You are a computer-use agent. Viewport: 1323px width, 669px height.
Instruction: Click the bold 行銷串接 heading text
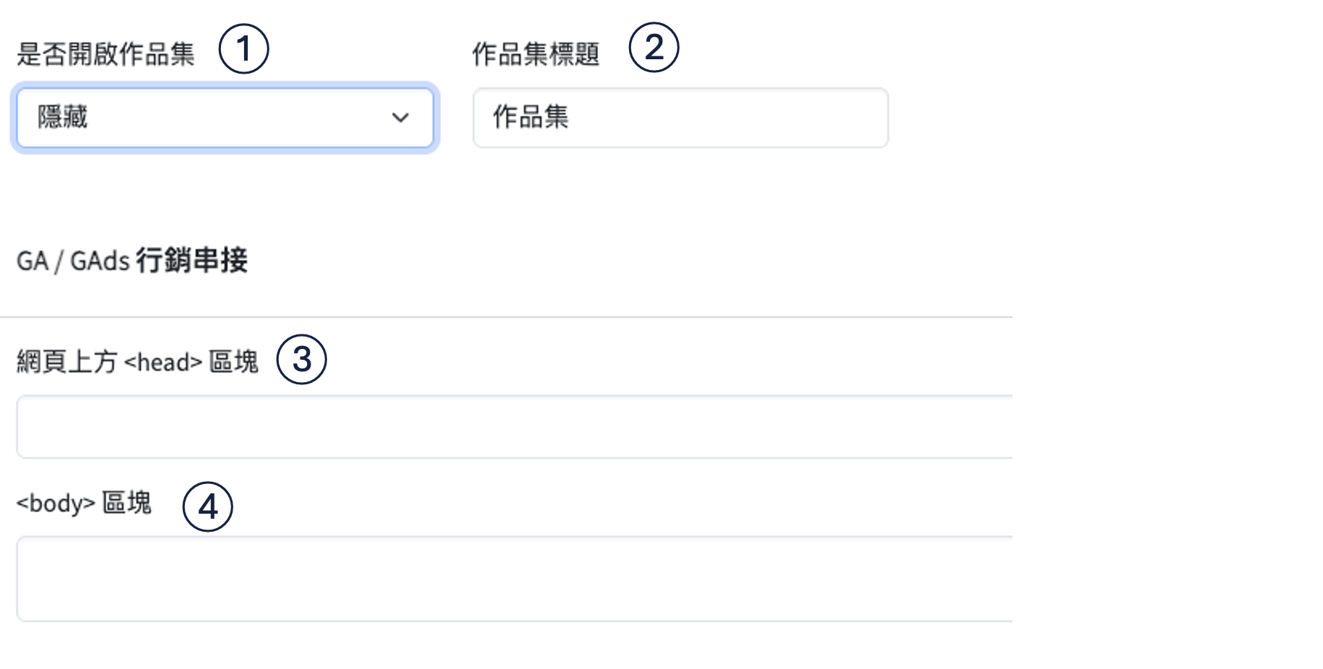pyautogui.click(x=191, y=260)
